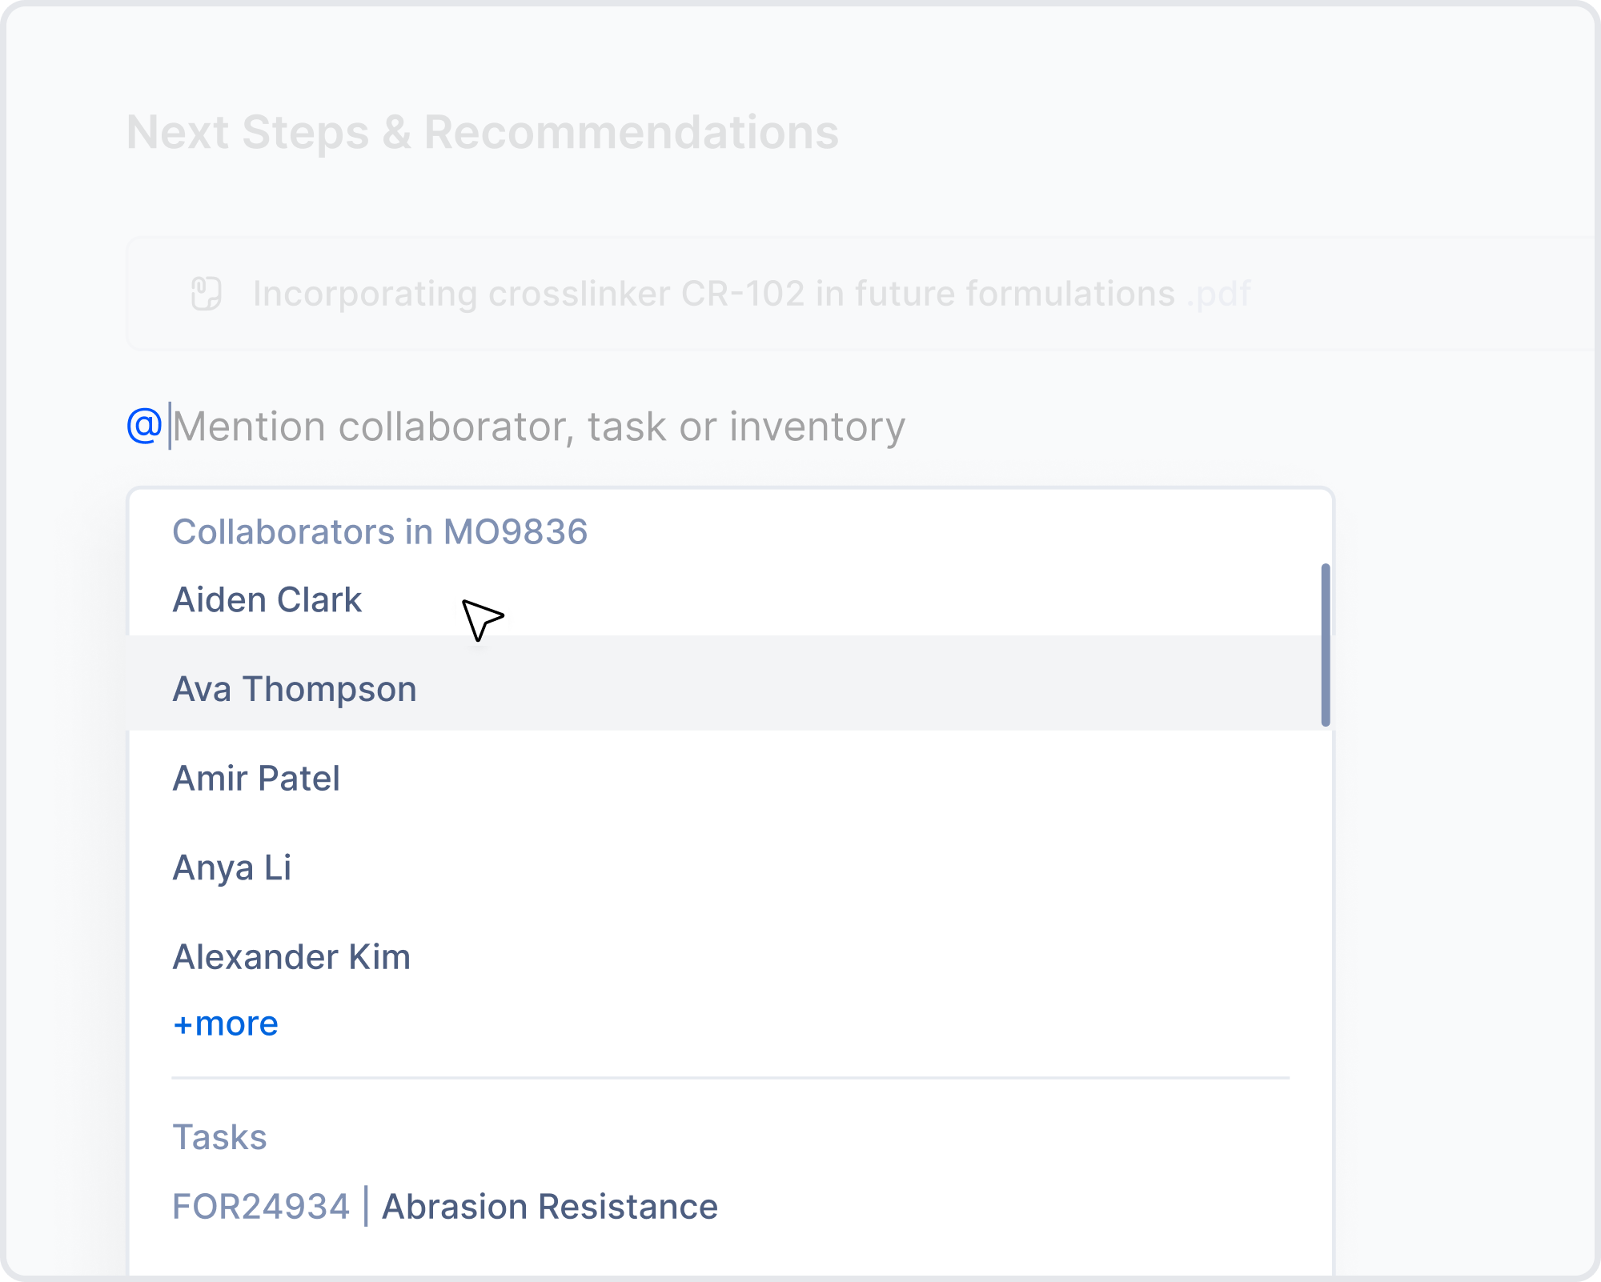
Task: Mention Ava Thompson
Action: [x=294, y=689]
